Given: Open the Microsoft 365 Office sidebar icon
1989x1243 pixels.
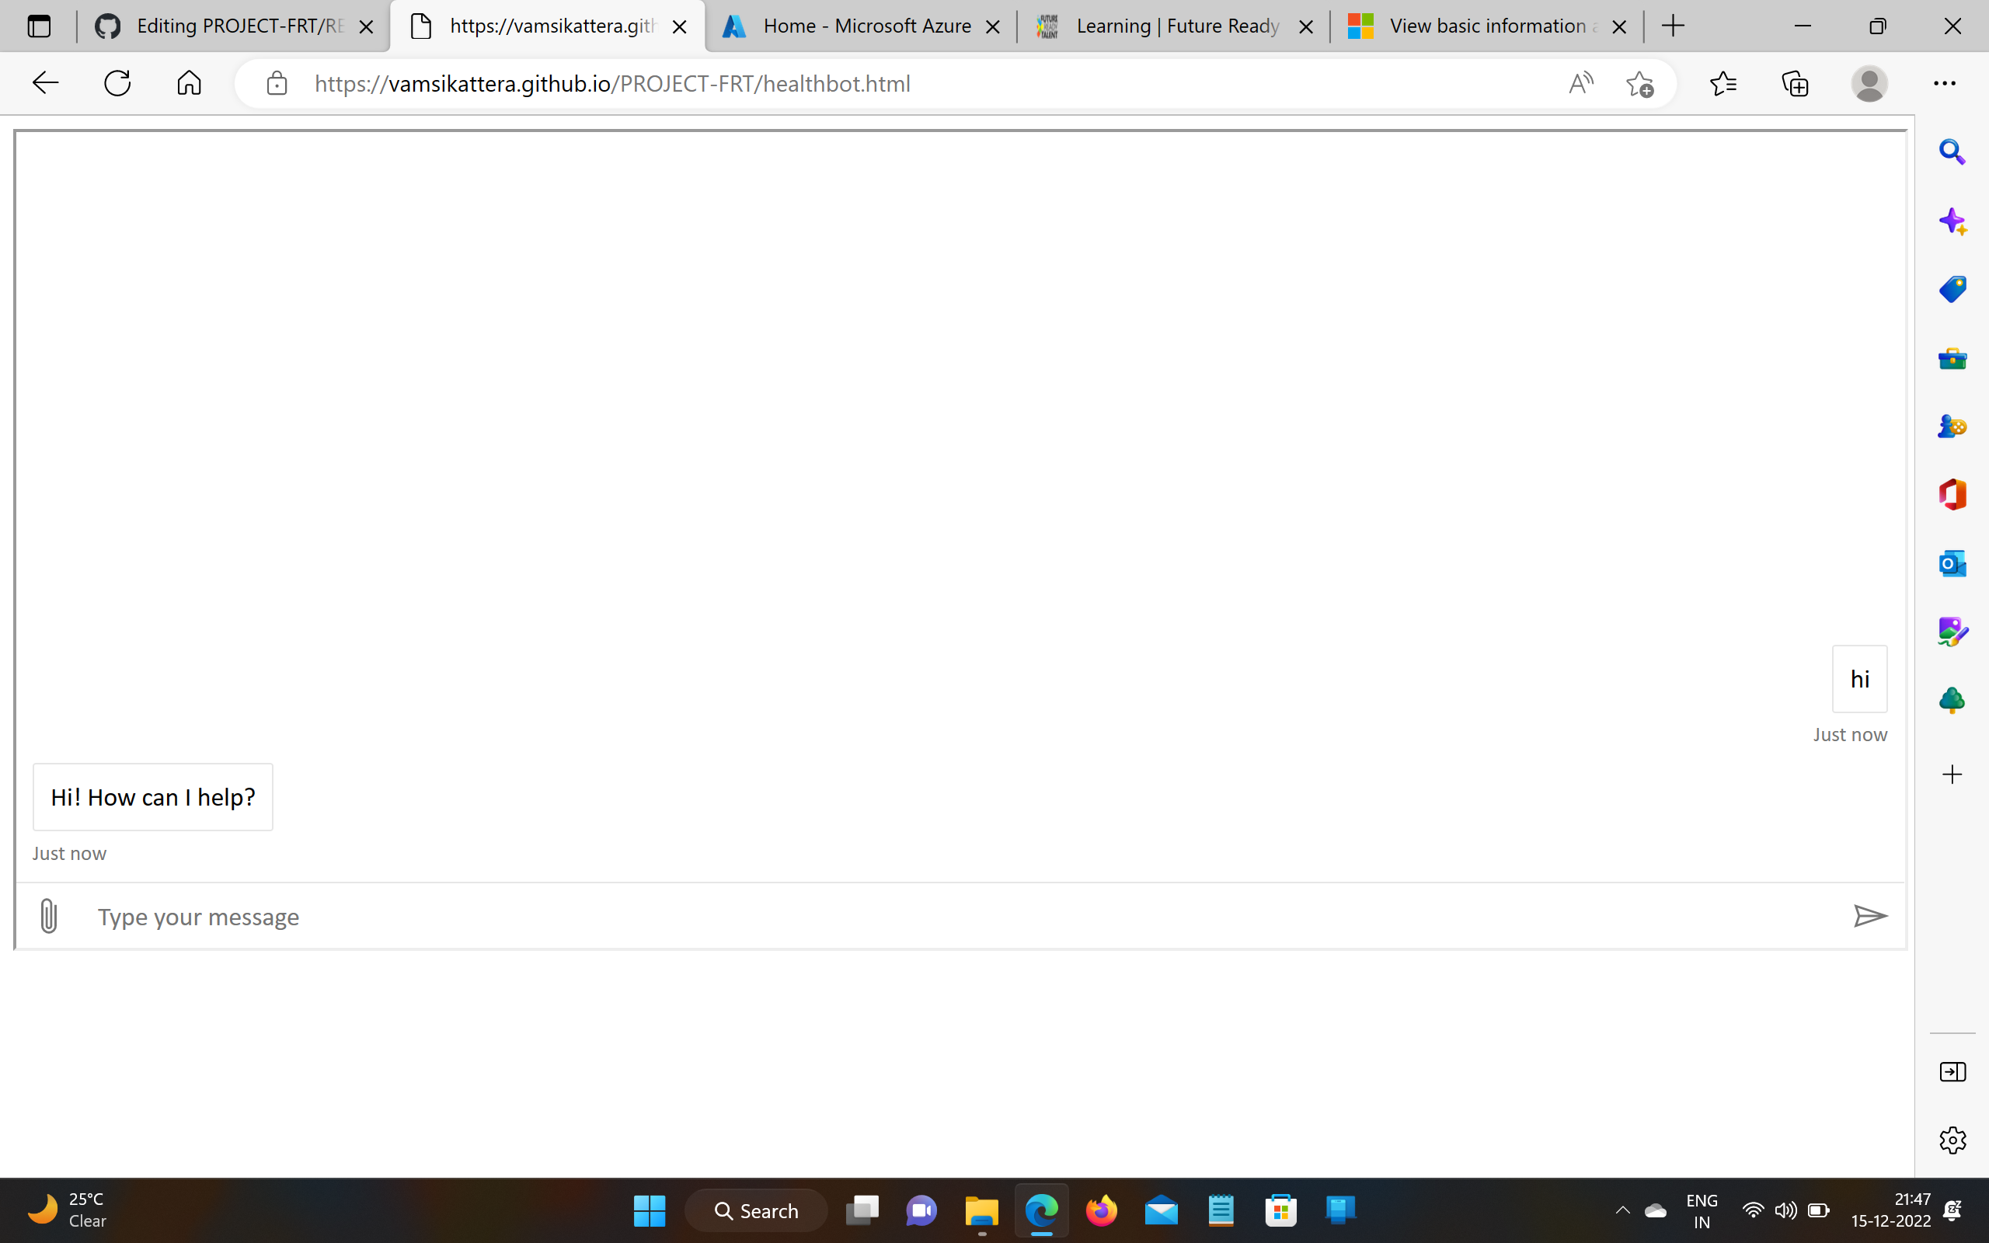Looking at the screenshot, I should [1952, 495].
